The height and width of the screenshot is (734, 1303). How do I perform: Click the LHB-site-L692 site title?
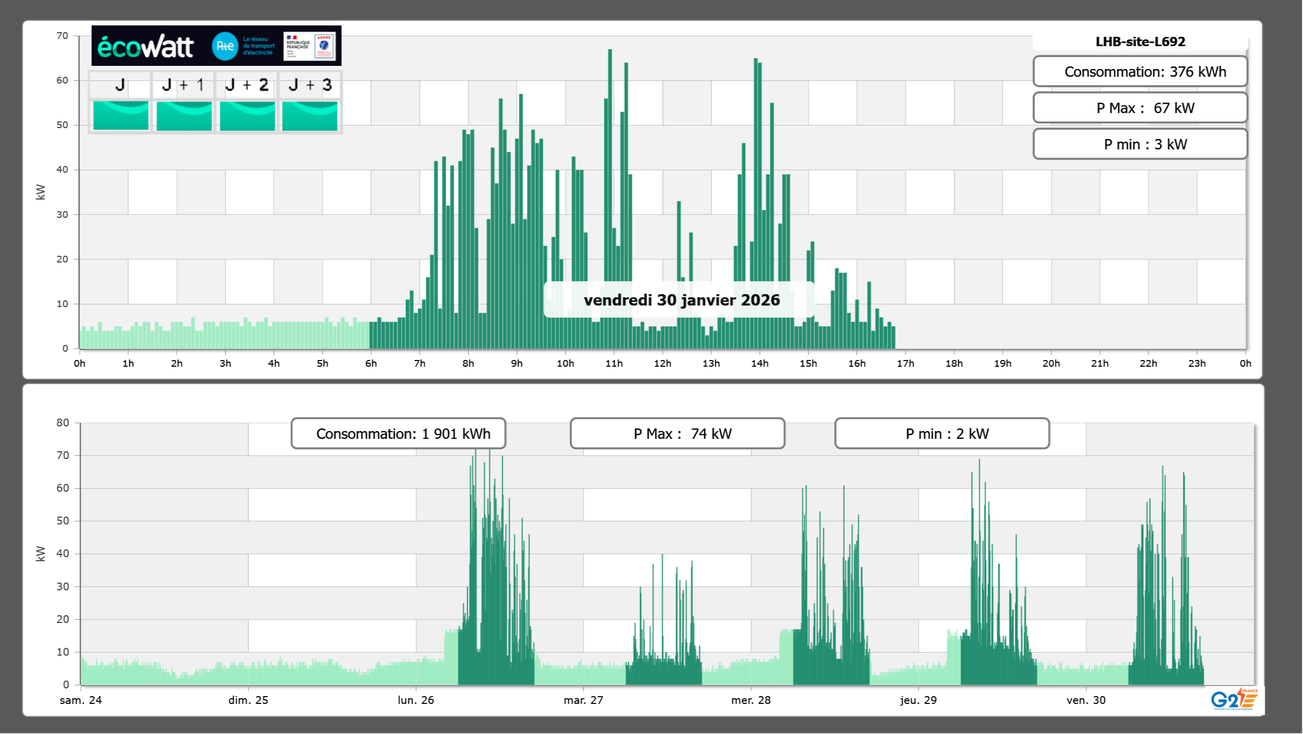pos(1140,41)
